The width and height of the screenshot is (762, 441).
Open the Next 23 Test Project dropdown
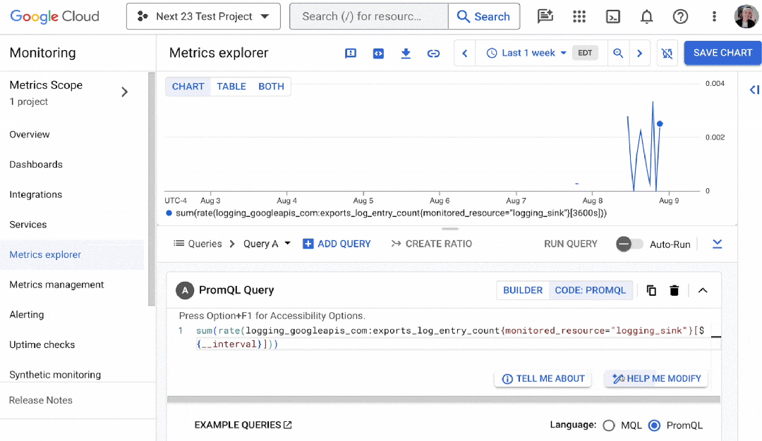pyautogui.click(x=203, y=16)
